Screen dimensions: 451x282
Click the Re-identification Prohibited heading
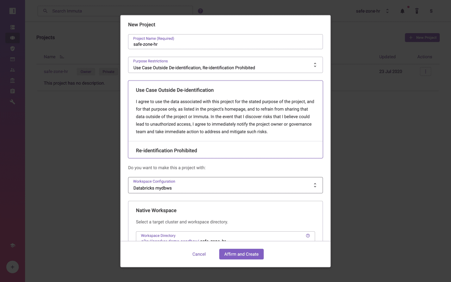(x=166, y=151)
